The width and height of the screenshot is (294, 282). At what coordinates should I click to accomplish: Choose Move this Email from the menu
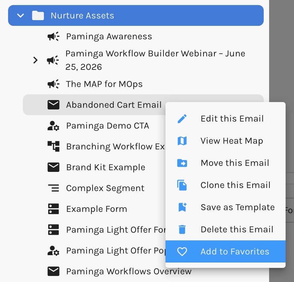pos(225,163)
